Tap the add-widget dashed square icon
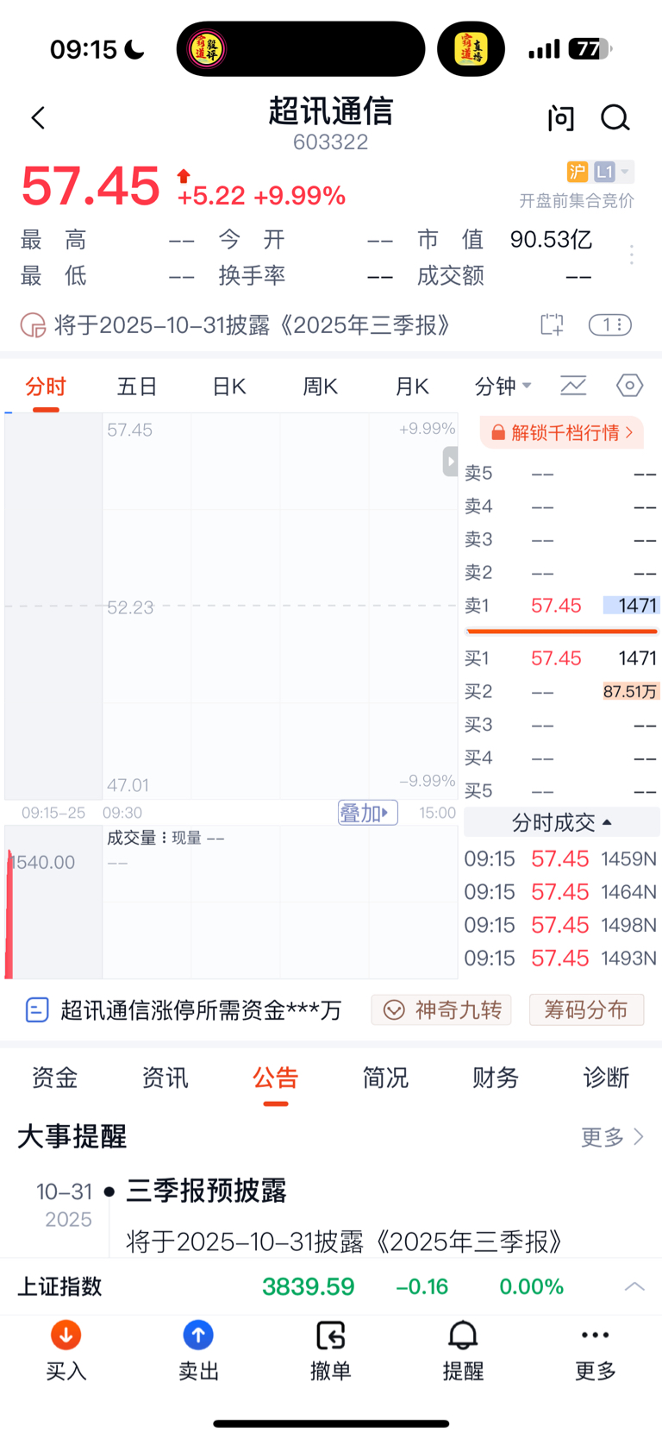Image resolution: width=662 pixels, height=1440 pixels. coord(552,324)
